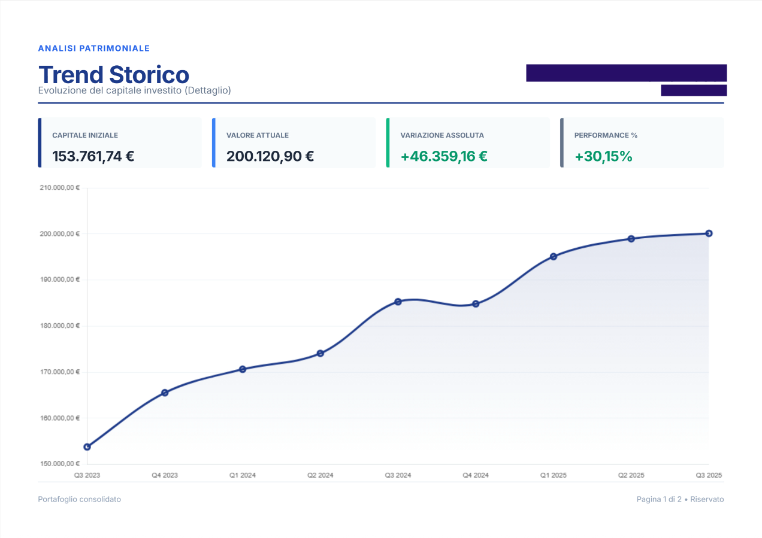The image size is (762, 538).
Task: Click the Q3 2024 data point marker
Action: (x=398, y=302)
